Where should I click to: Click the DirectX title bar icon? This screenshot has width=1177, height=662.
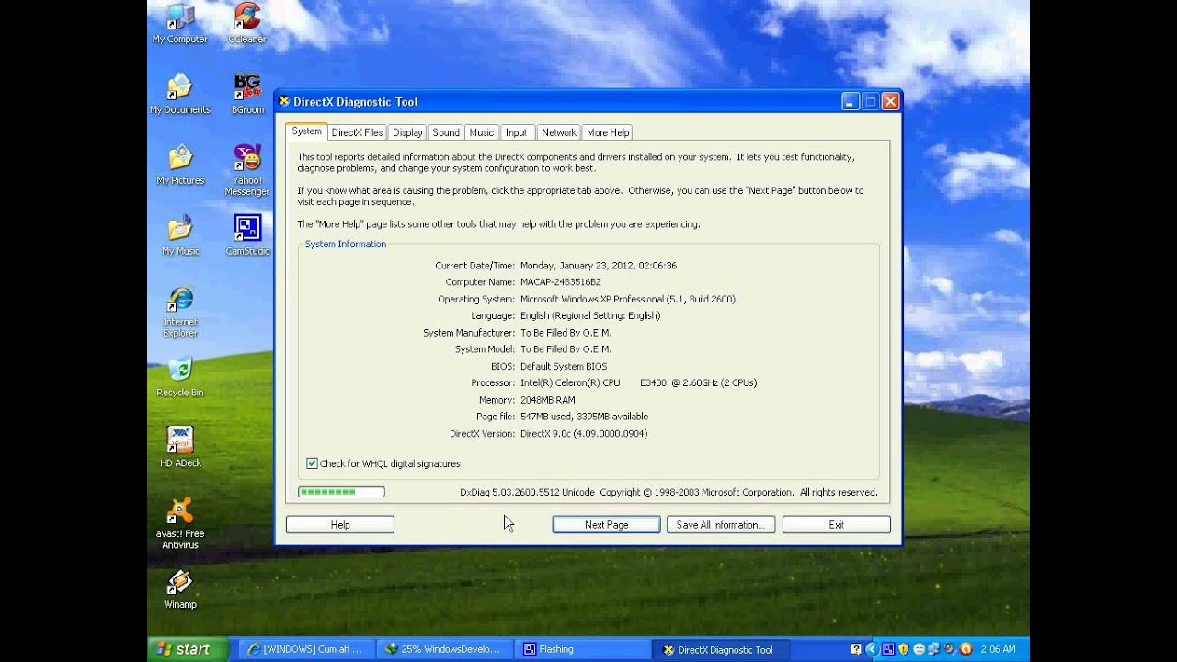tap(284, 101)
